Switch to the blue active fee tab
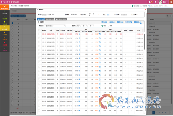Image resolution: width=173 pixels, height=116 pixels. coord(41,19)
